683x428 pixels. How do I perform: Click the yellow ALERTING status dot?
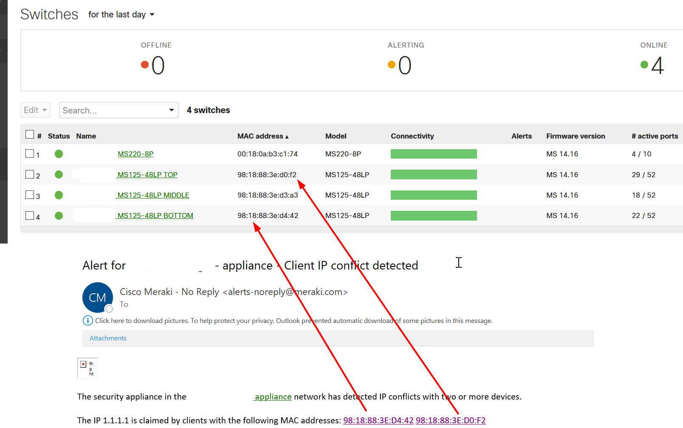tap(392, 65)
